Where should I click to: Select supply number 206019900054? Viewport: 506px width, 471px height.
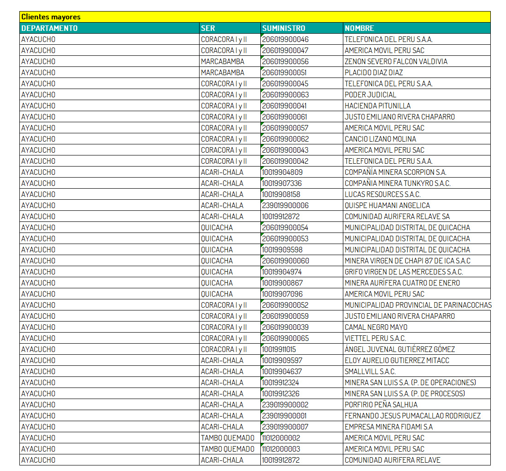pyautogui.click(x=302, y=227)
